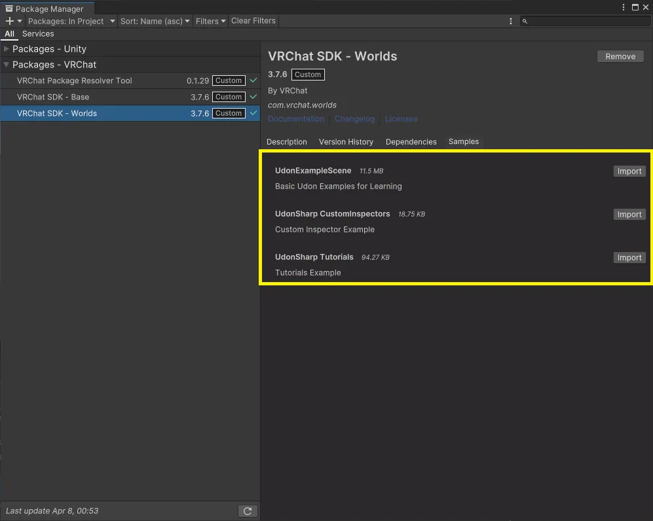Image resolution: width=653 pixels, height=521 pixels.
Task: Click the UdonSharp CustomInspectors sample name
Action: coord(332,214)
